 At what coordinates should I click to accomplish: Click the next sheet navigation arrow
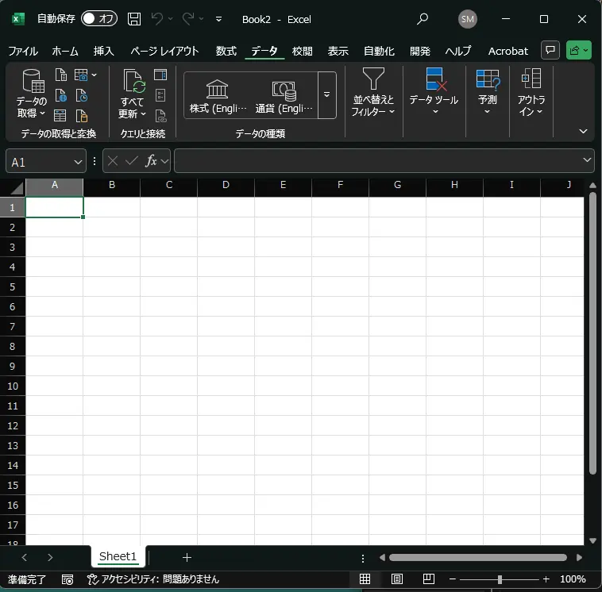pos(50,557)
